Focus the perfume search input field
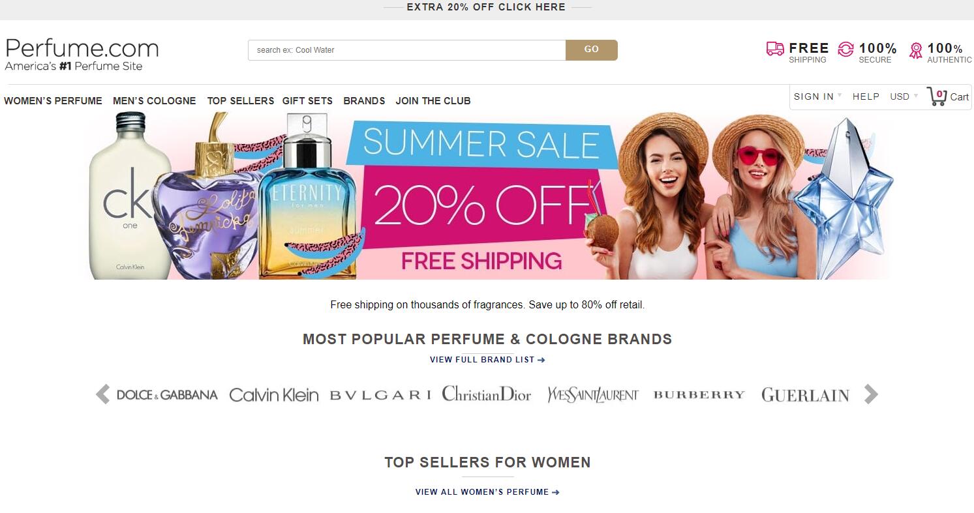 coord(406,50)
